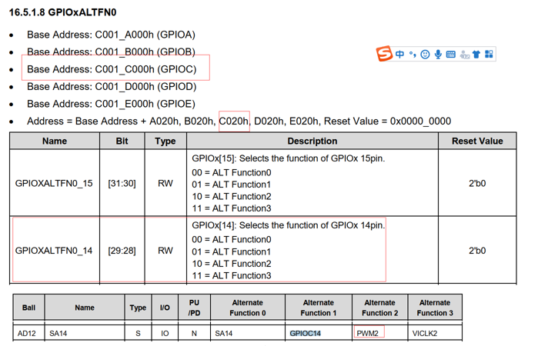The image size is (548, 346).
Task: Click the '[29:28]' bit cell
Action: [122, 251]
